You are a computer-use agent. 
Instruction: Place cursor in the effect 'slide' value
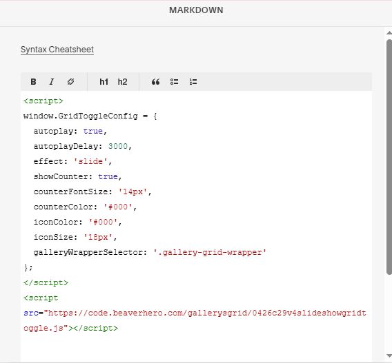(x=90, y=161)
